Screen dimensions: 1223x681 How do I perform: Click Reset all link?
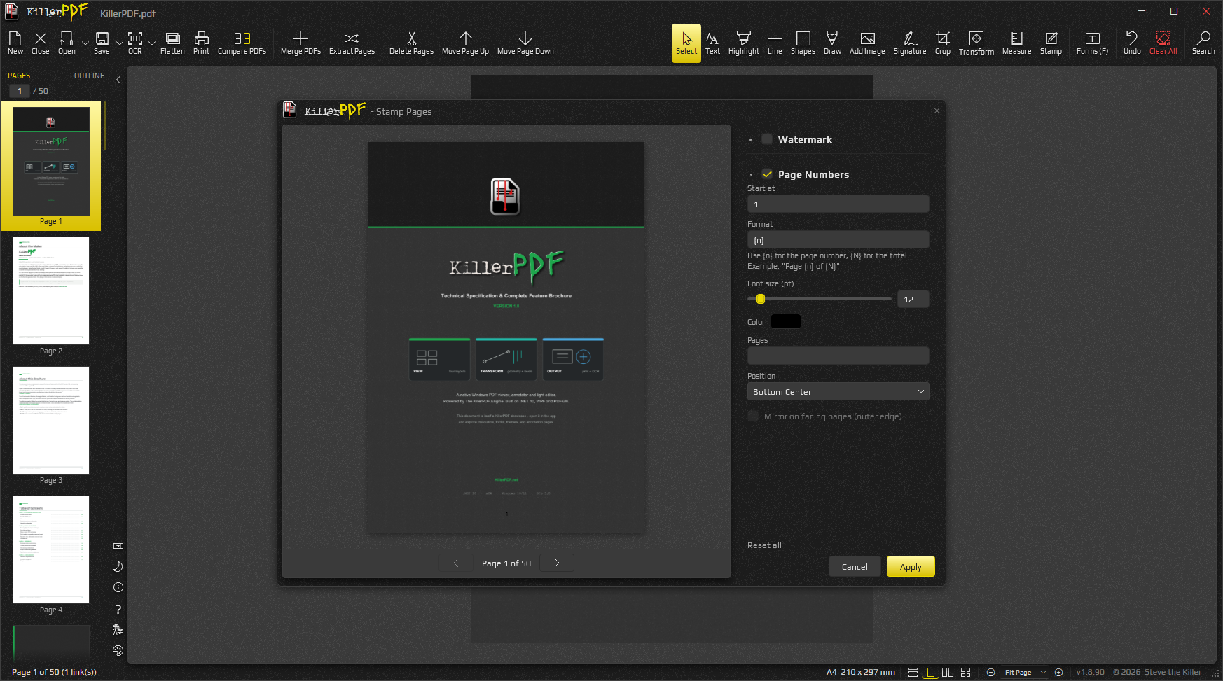(x=764, y=545)
